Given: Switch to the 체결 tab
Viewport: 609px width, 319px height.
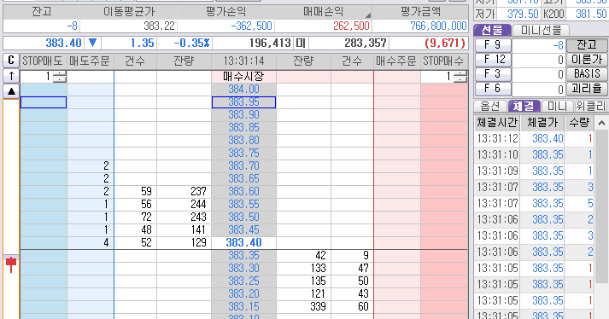Looking at the screenshot, I should [524, 106].
